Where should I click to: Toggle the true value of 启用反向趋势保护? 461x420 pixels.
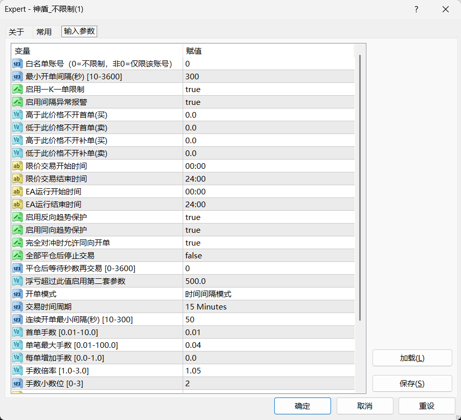click(x=269, y=217)
